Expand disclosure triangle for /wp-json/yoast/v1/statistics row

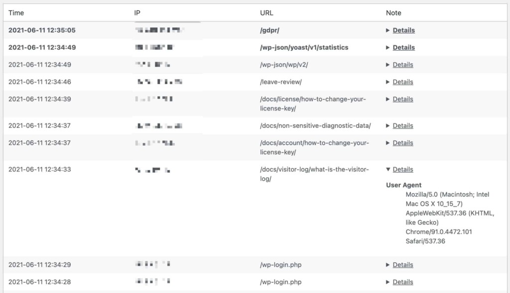387,47
